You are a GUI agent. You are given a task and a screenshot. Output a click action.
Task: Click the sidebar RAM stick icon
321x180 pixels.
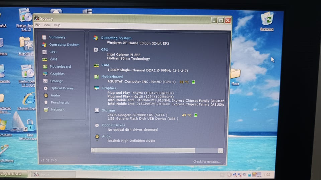pos(44,59)
